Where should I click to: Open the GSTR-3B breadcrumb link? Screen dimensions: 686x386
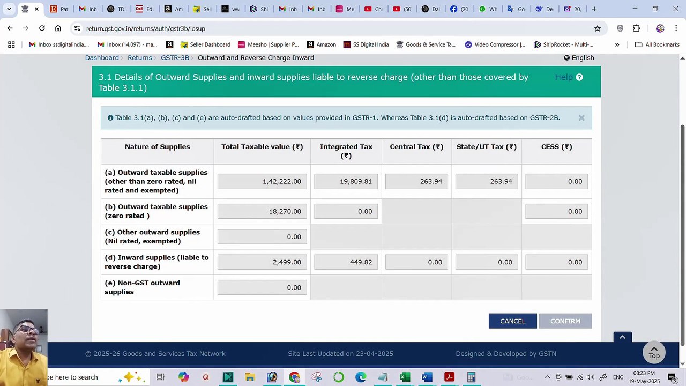(x=175, y=58)
